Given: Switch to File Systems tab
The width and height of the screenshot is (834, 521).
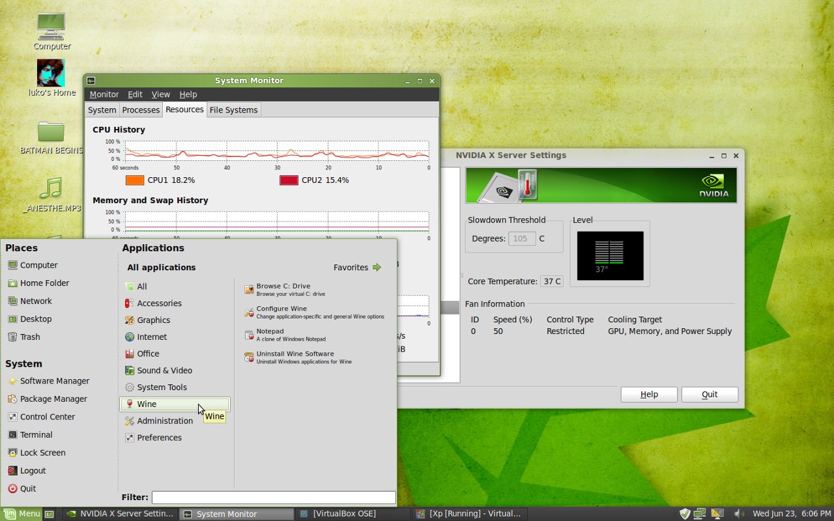Looking at the screenshot, I should 233,110.
